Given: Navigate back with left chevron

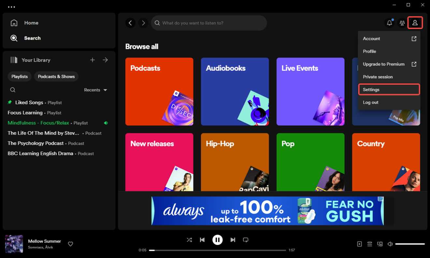Looking at the screenshot, I should [130, 23].
